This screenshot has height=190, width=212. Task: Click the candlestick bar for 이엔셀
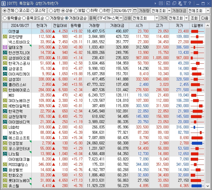point(195,31)
